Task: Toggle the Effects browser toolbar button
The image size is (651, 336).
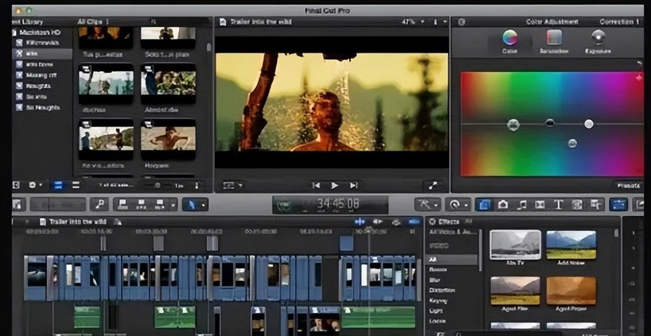Action: coord(484,204)
